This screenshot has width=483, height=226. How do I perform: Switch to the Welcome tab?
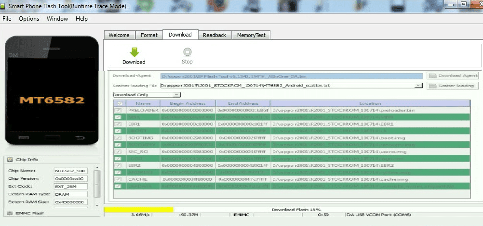click(119, 35)
